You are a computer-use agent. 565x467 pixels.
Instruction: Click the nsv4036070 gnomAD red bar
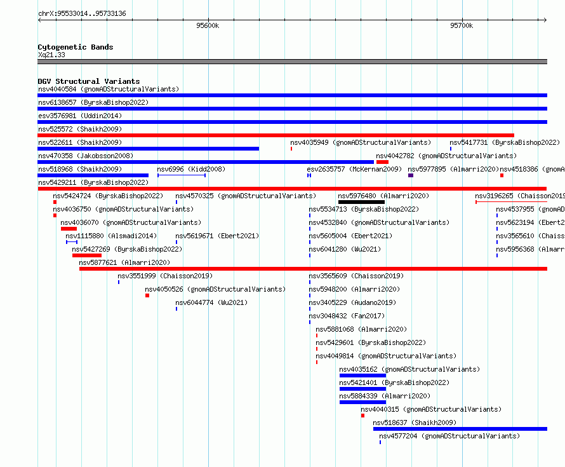[69, 229]
